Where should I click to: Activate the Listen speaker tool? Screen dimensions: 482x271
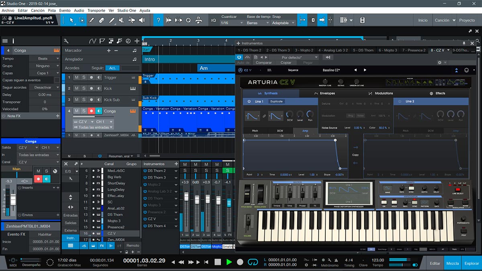(142, 20)
